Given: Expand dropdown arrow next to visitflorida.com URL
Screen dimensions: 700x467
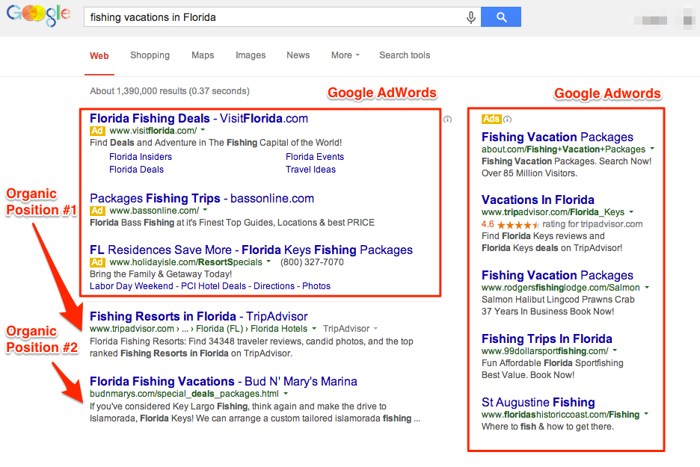Looking at the screenshot, I should [x=203, y=131].
